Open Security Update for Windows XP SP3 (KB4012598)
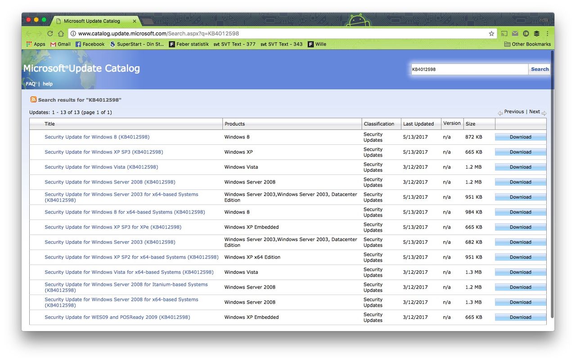This screenshot has width=576, height=362. (x=104, y=152)
